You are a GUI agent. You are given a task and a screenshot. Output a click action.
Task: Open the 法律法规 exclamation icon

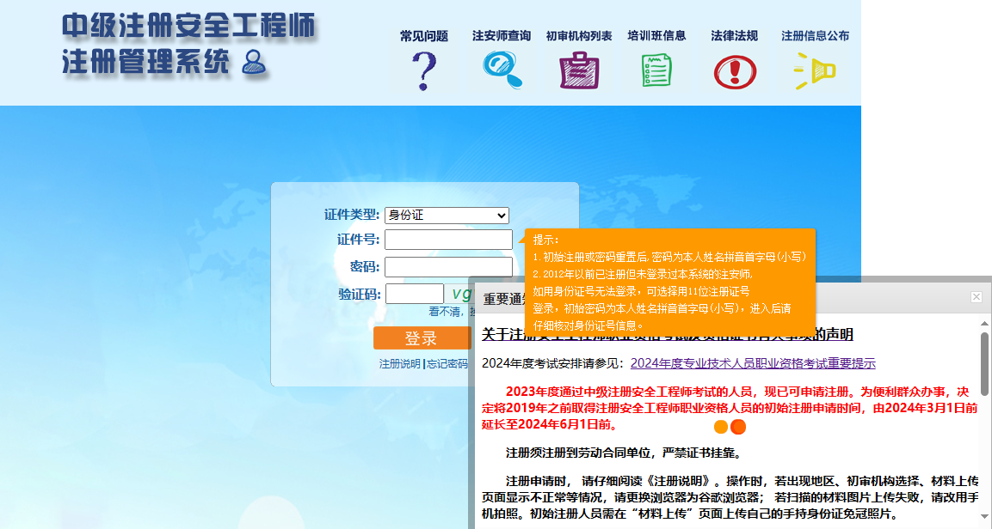(x=735, y=71)
